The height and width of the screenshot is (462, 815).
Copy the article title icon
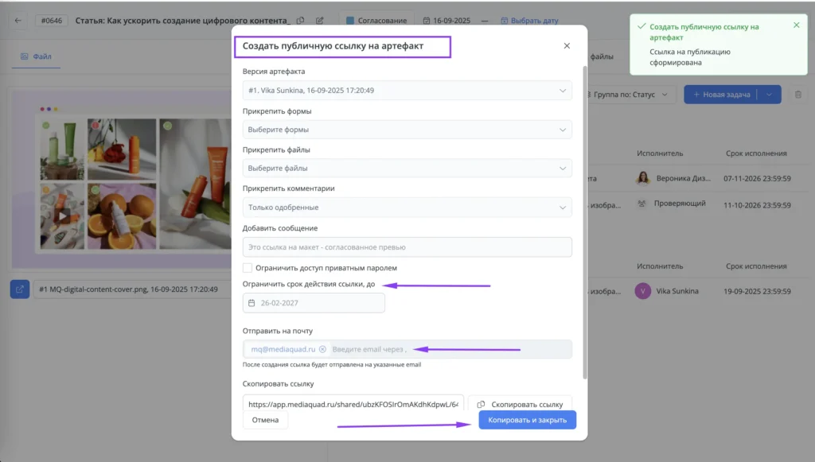coord(300,20)
